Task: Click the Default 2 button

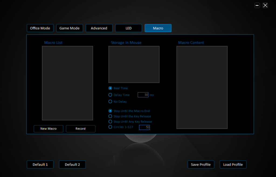Action: tap(72, 165)
